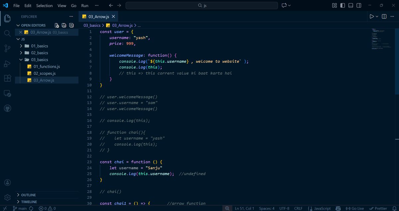Collapse the 03_basics folder

(x=22, y=60)
